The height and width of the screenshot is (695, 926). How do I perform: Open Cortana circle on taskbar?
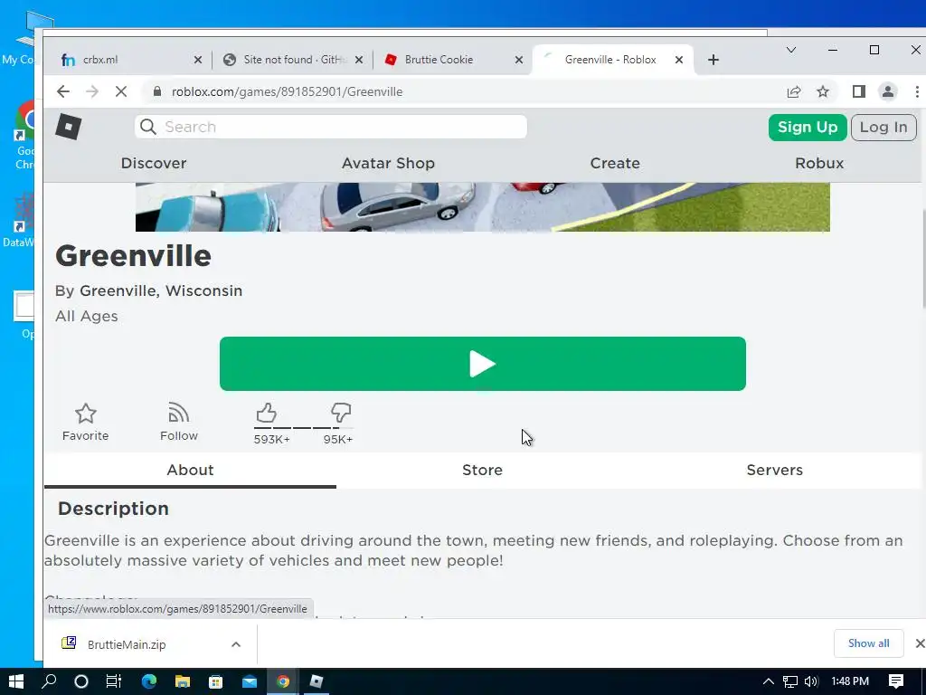[80, 681]
